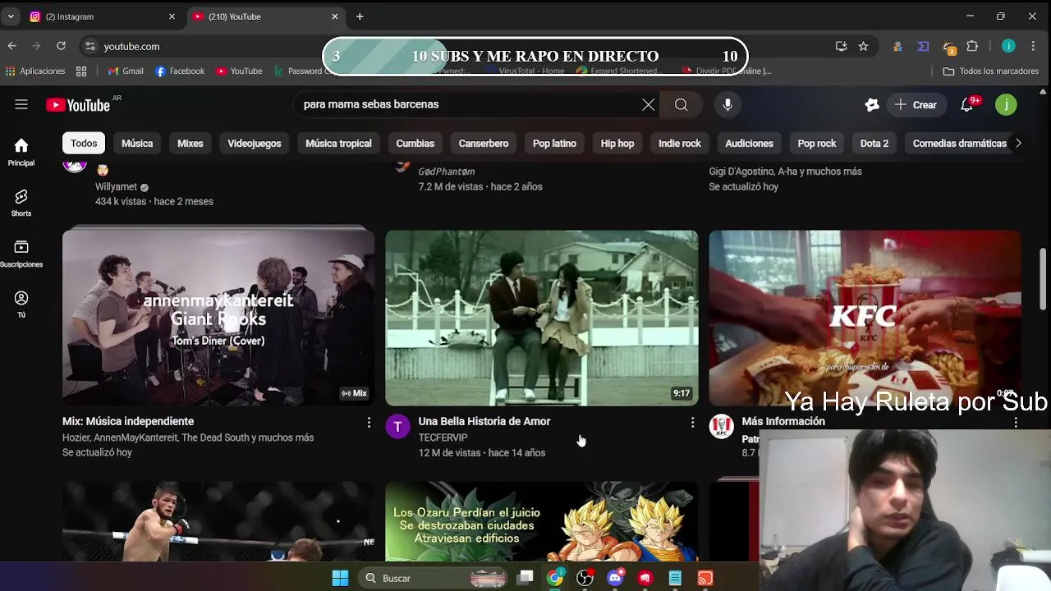Open Mix: Música independiente thumbnail
This screenshot has height=591, width=1051.
(218, 318)
